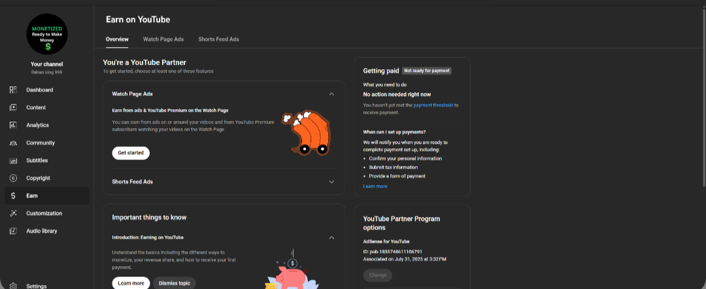Image resolution: width=706 pixels, height=289 pixels.
Task: Open Analytics in the sidebar
Action: (47, 125)
